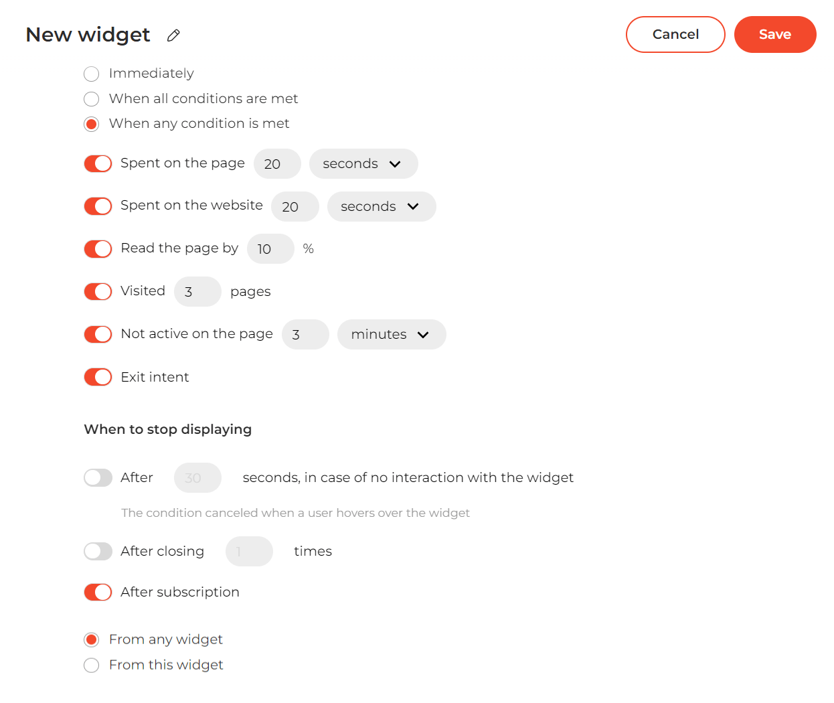The width and height of the screenshot is (834, 703).
Task: Turn off the Spent on the website trigger
Action: click(x=98, y=206)
